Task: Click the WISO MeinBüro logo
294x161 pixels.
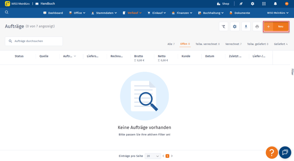Action: [17, 4]
